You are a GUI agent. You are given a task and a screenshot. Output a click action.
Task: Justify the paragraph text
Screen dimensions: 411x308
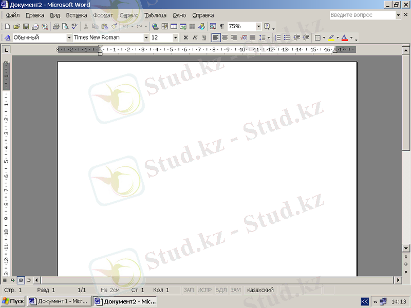(253, 37)
